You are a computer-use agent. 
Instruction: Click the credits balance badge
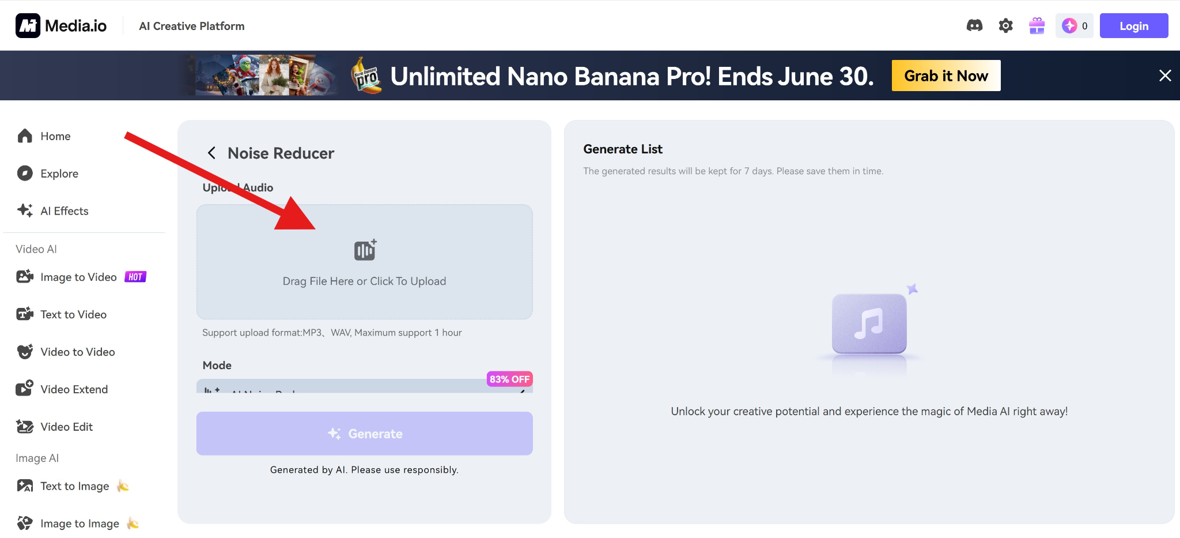(x=1075, y=25)
